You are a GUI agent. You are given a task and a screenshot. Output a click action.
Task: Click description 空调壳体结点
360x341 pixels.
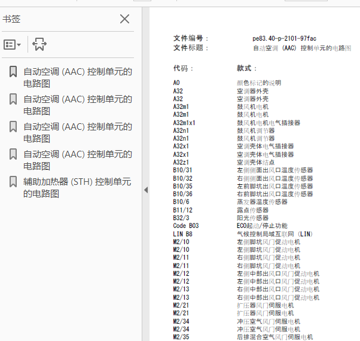click(255, 162)
